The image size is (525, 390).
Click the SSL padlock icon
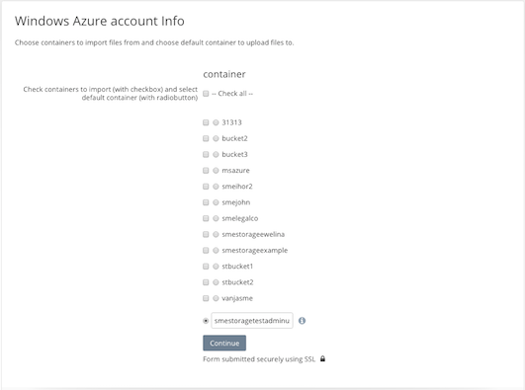click(x=322, y=358)
